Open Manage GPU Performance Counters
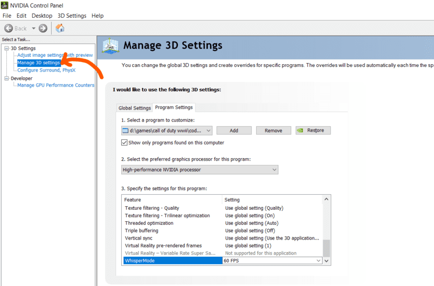Image resolution: width=434 pixels, height=286 pixels. coord(55,85)
